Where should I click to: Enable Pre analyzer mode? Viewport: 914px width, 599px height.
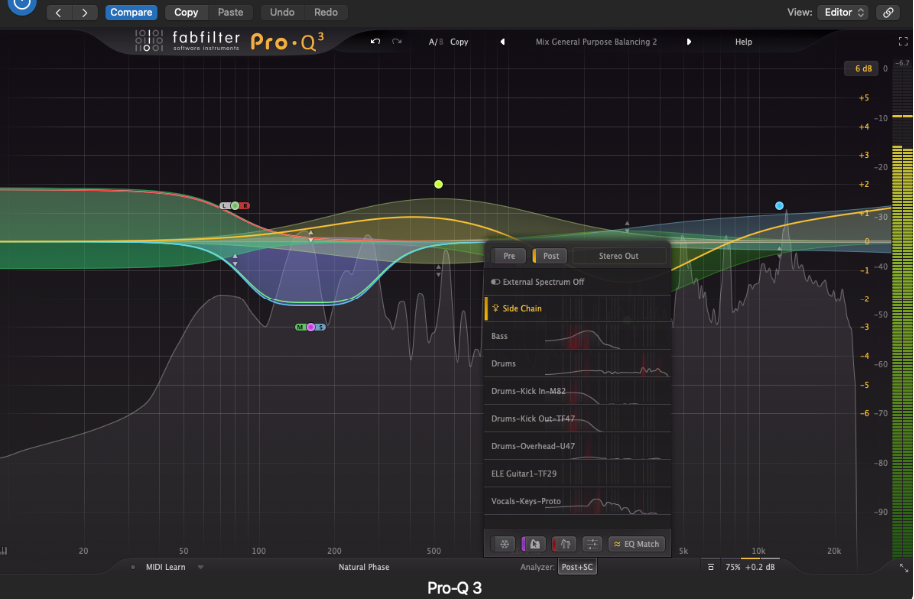pos(509,256)
